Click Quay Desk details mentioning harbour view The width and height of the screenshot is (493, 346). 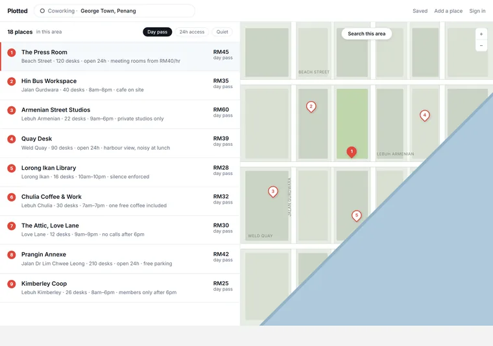coord(95,148)
